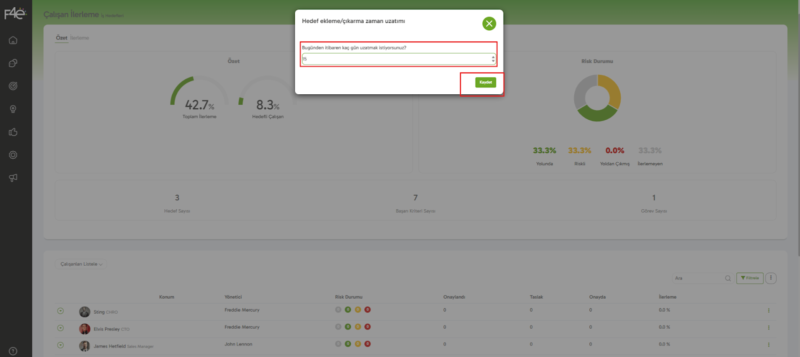Open Sting's row actions menu
800x357 pixels.
pos(768,311)
